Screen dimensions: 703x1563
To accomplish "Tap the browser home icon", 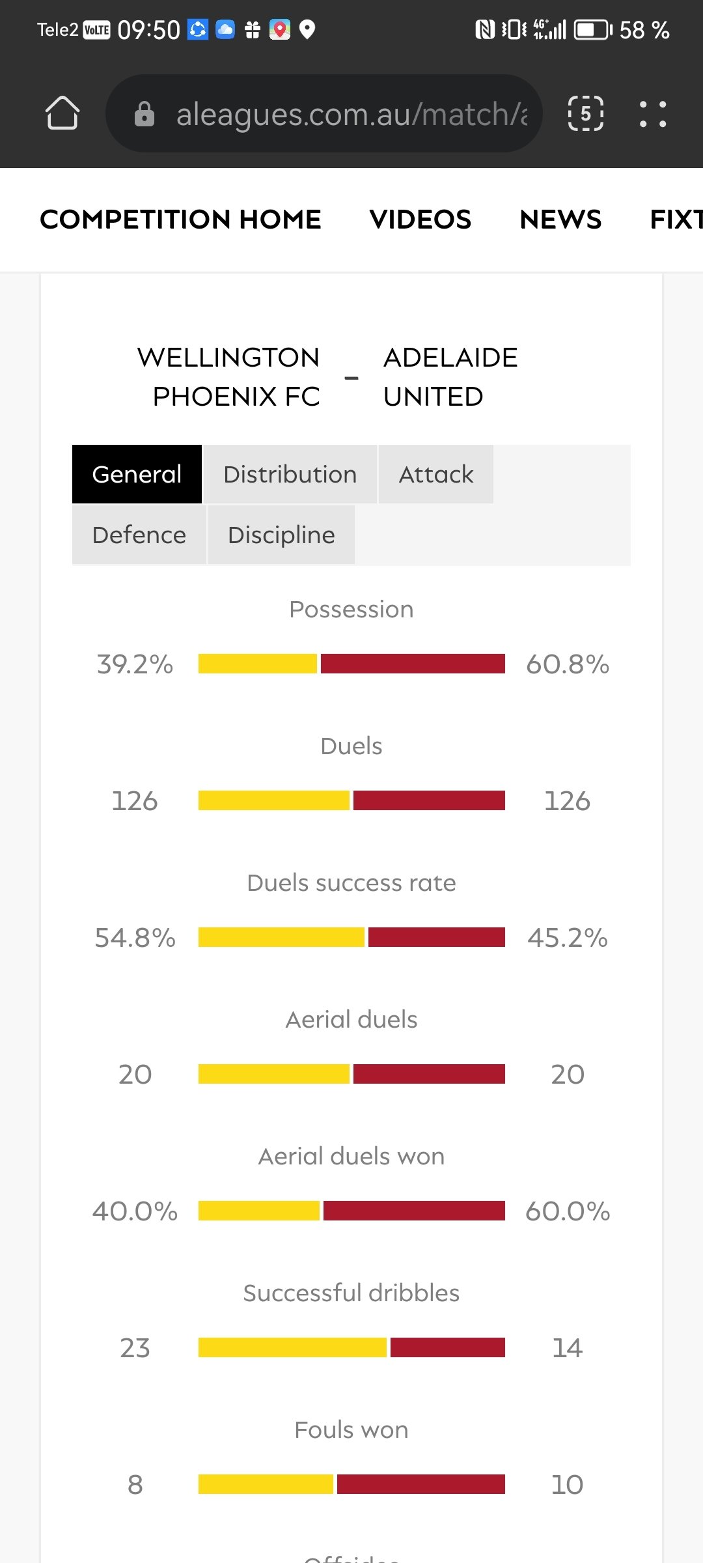I will click(62, 113).
